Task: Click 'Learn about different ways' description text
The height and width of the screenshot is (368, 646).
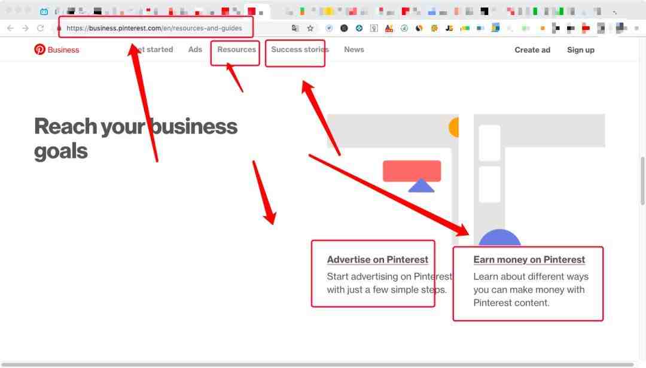Action: point(531,290)
